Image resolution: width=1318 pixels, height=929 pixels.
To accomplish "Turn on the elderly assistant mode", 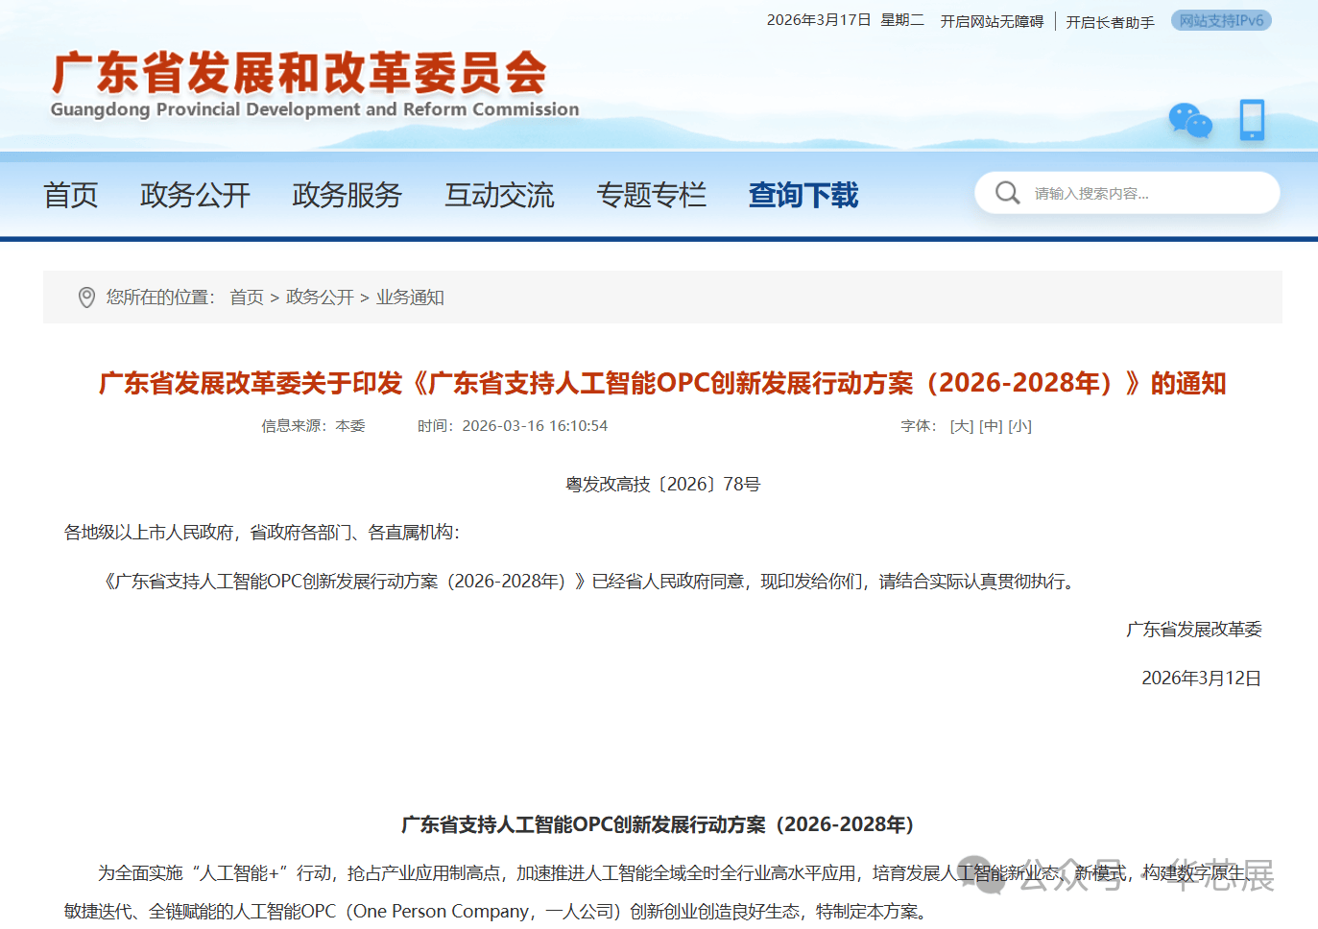I will [x=1110, y=21].
